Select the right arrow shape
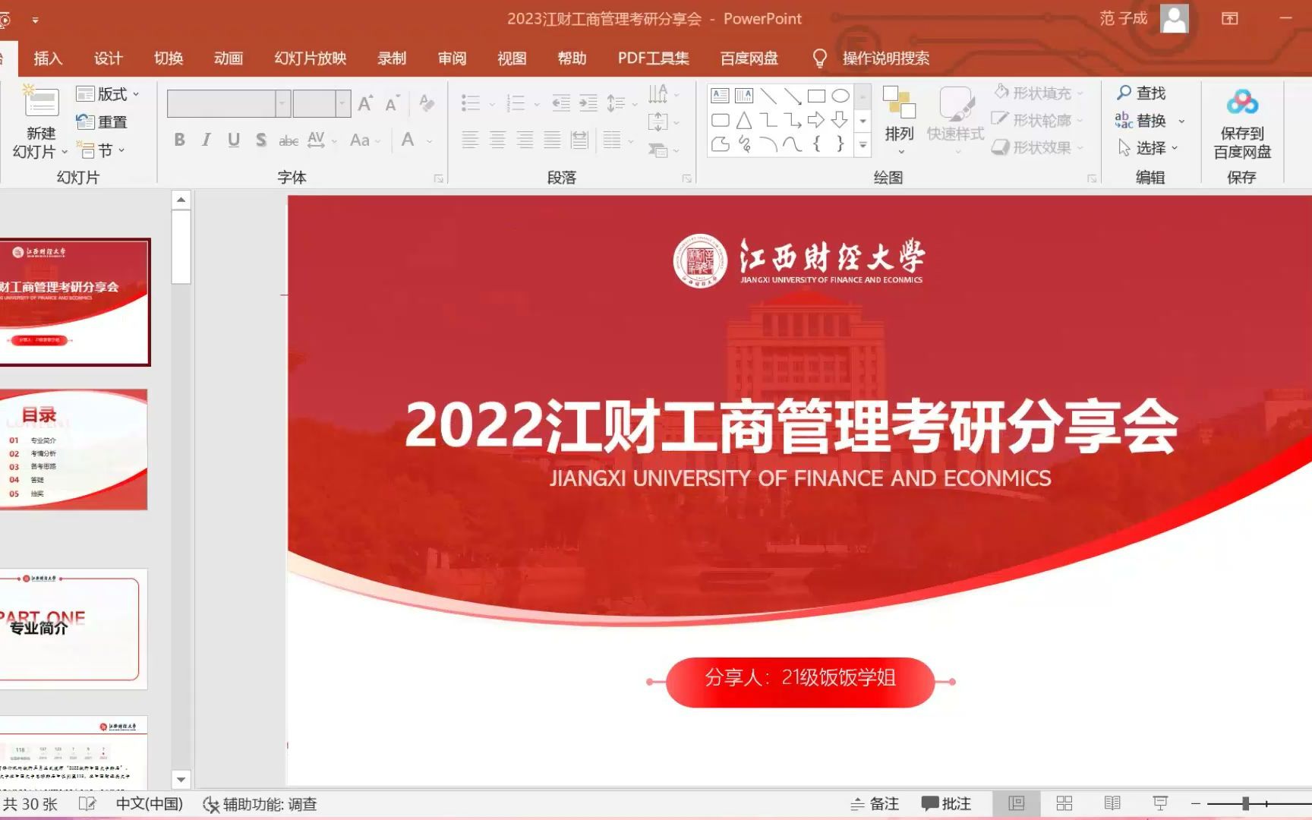 pos(816,120)
